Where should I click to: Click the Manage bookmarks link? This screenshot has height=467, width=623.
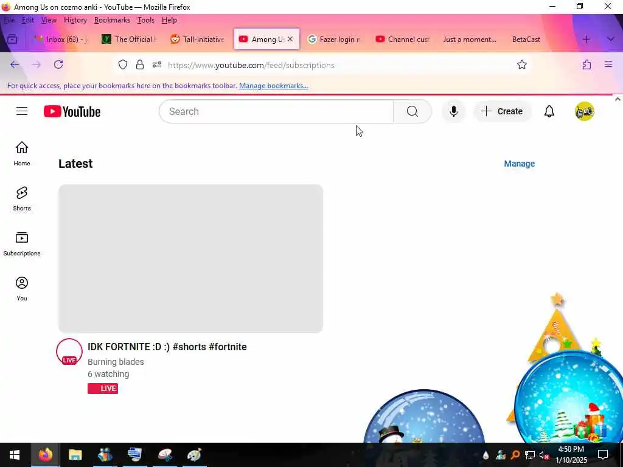tap(273, 86)
